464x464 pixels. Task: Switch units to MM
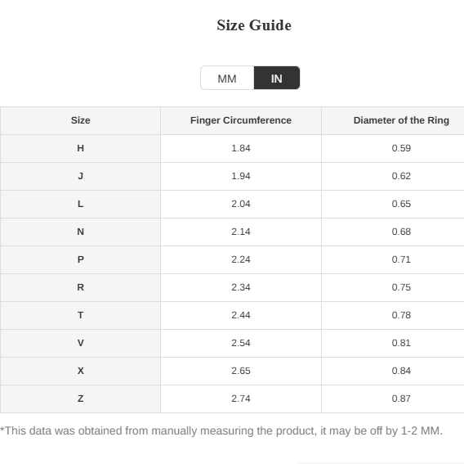click(227, 79)
